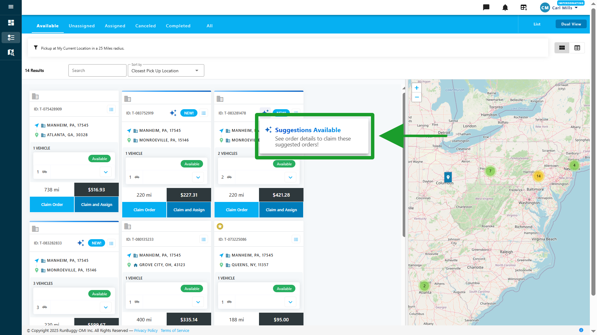Open the Privacy Policy link
597x335 pixels.
click(x=146, y=330)
